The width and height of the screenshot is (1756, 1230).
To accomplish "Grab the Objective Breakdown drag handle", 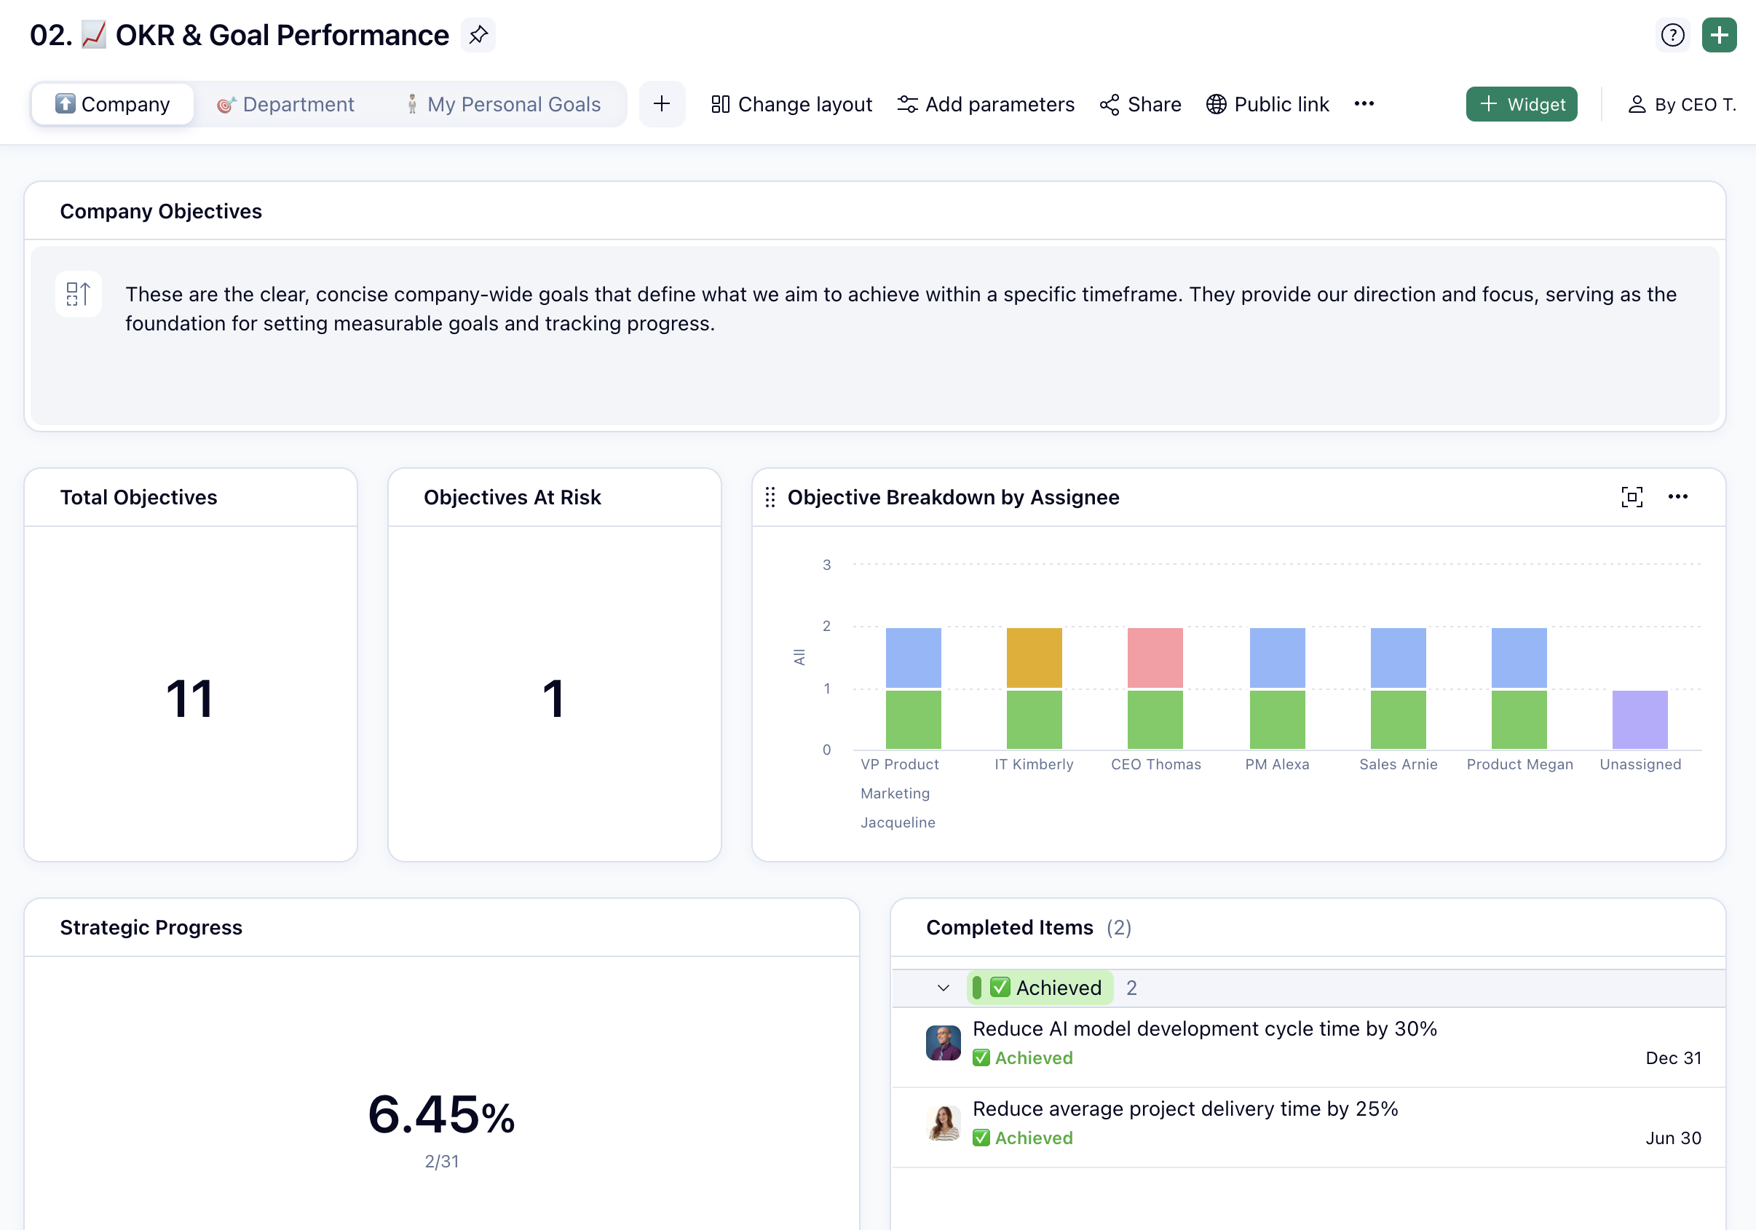I will [770, 497].
